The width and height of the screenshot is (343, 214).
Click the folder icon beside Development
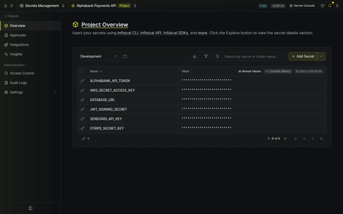tap(125, 56)
